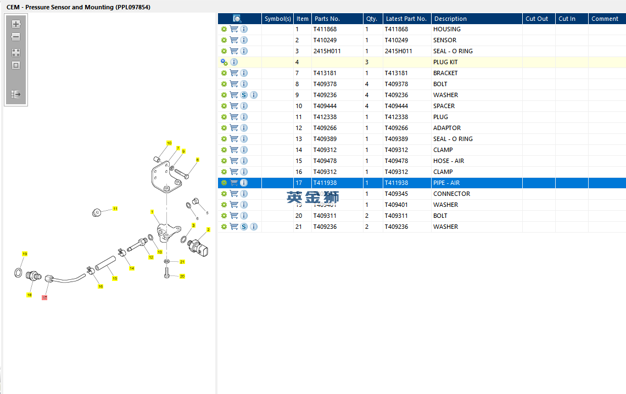Select the T411868 part number cell
626x394 pixels.
337,29
